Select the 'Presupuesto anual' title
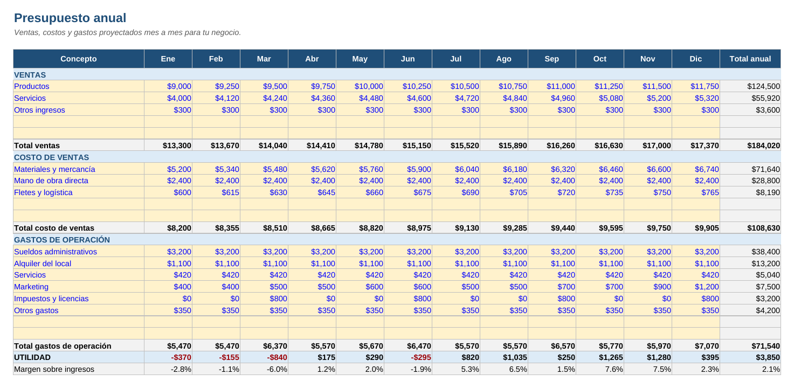Viewport: 794px width, 388px height. [70, 18]
